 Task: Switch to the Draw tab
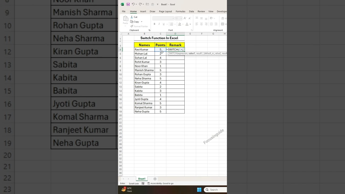tap(153, 11)
